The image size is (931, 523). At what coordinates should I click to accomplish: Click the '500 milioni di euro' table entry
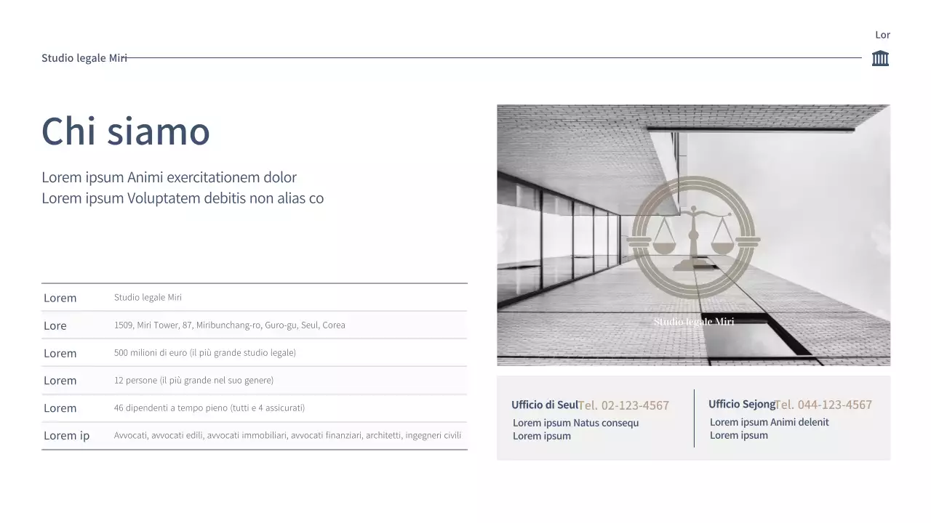204,352
